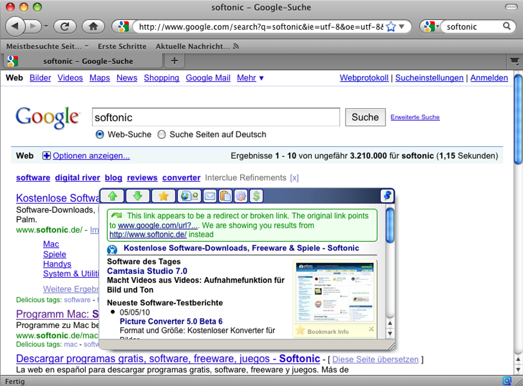The width and height of the screenshot is (523, 386).
Task: Click the Softonic page thumbnail in the popup
Action: point(335,292)
